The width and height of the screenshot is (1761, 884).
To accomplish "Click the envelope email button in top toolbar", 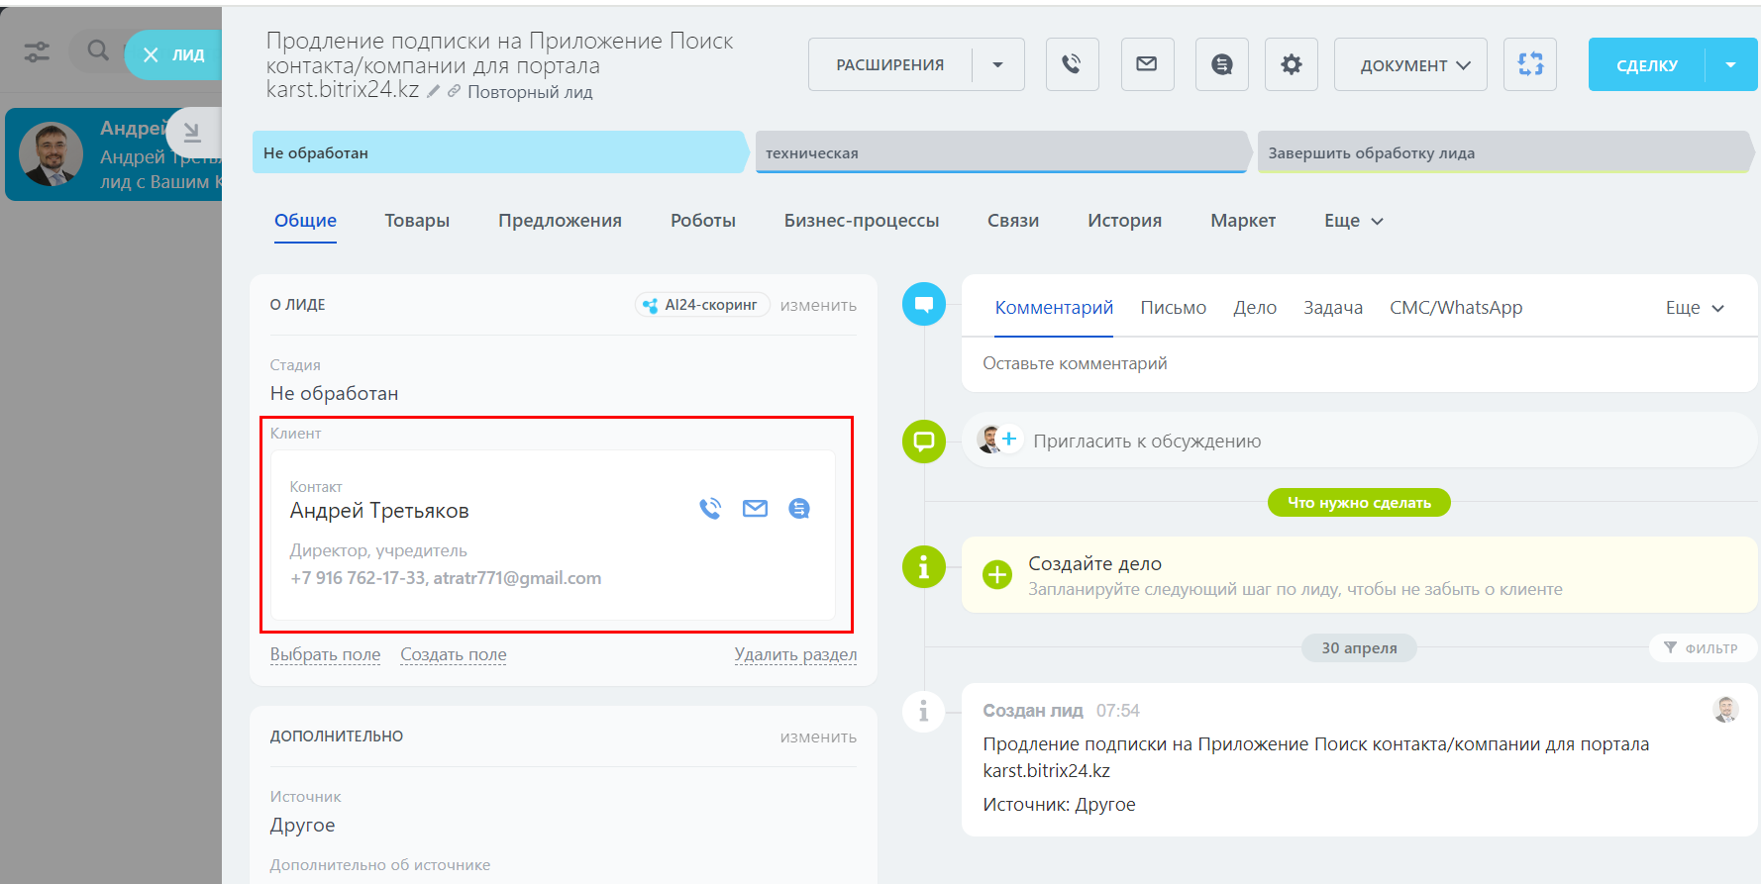I will tap(1147, 64).
